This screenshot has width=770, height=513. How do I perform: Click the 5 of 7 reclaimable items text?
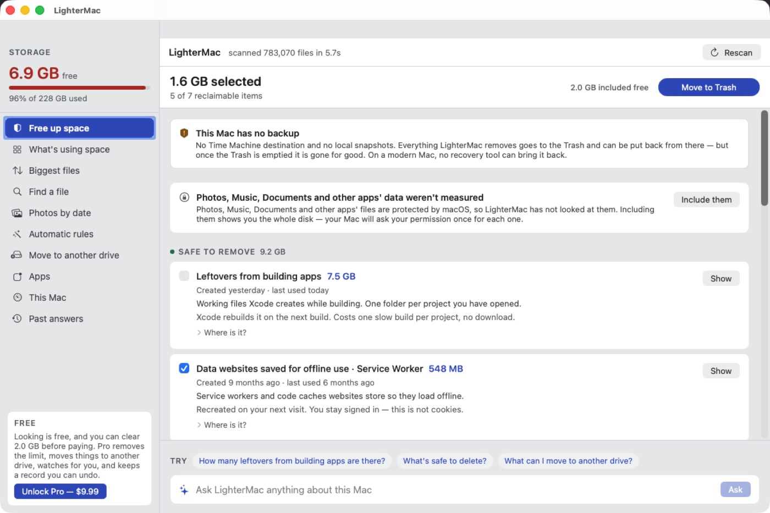point(216,96)
